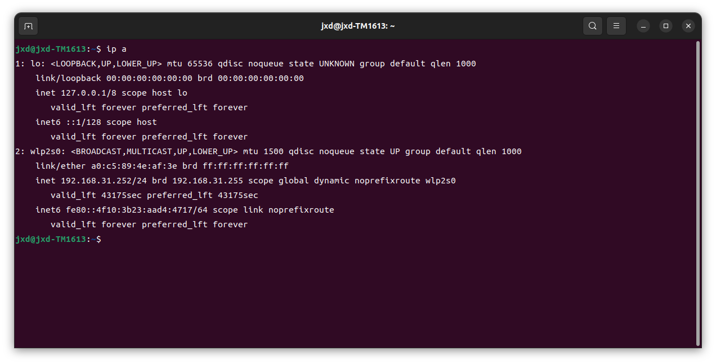This screenshot has height=364, width=716.
Task: Maximize the terminal window
Action: pyautogui.click(x=666, y=26)
